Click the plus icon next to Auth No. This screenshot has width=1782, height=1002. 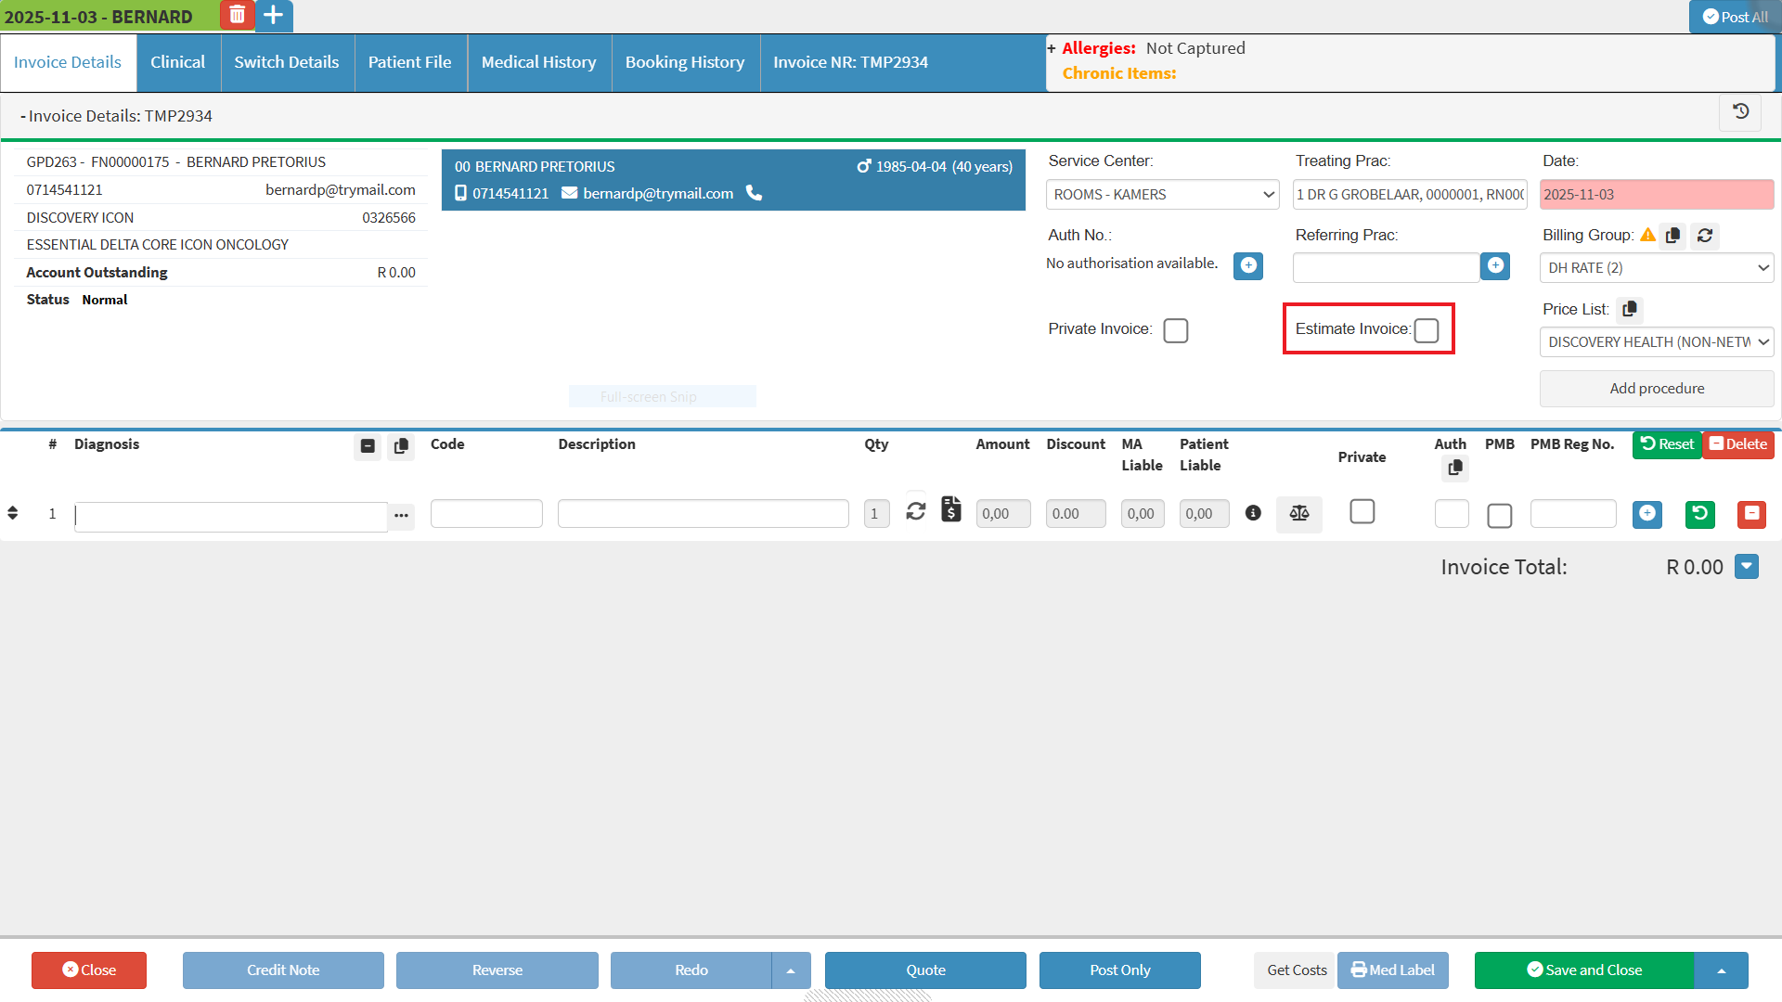point(1248,266)
